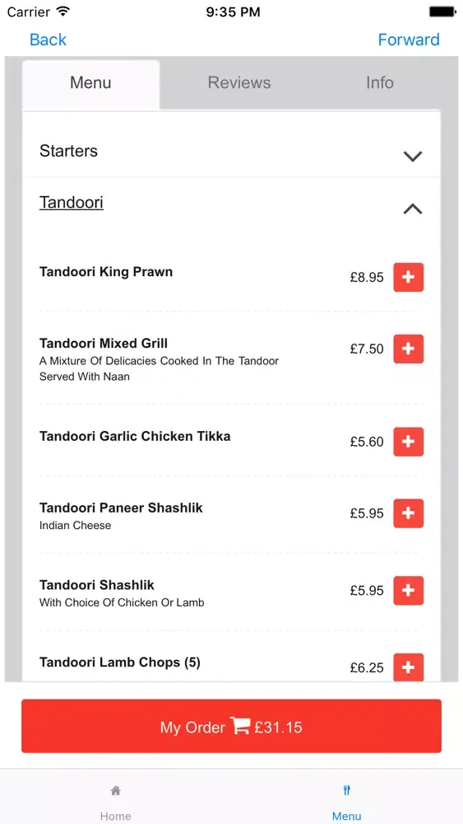Screen dimensions: 463x824
Task: Add Tandoori Mixed Grill with plus icon
Action: [x=409, y=349]
